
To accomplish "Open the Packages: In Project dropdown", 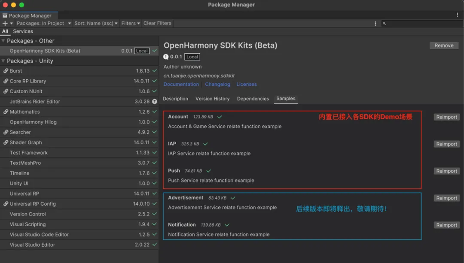I will (44, 23).
